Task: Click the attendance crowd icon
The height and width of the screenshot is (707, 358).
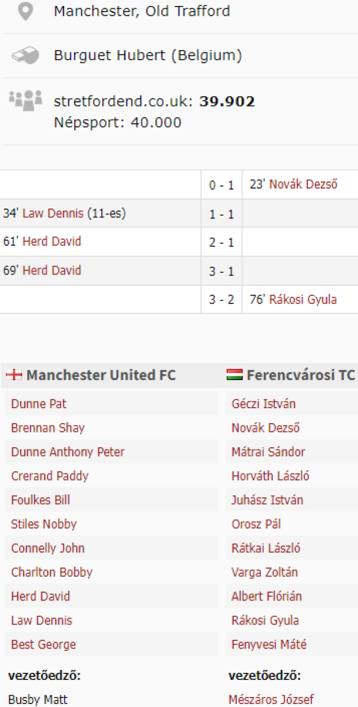Action: coord(25,100)
